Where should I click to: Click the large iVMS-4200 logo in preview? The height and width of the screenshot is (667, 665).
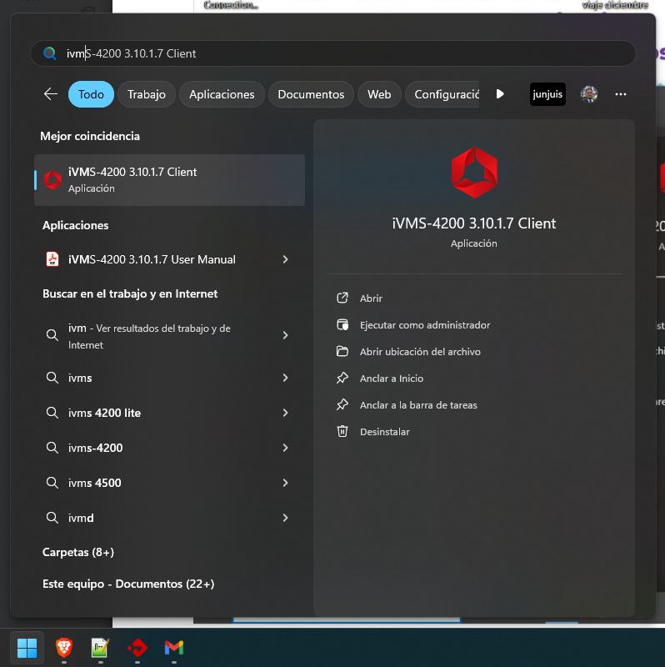point(473,173)
